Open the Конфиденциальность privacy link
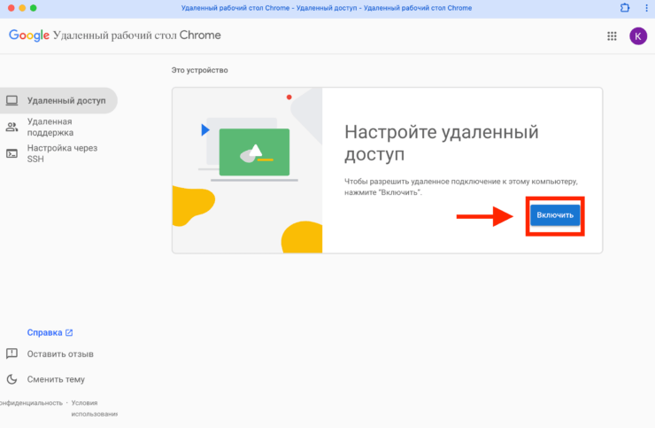The height and width of the screenshot is (428, 655). pos(31,403)
